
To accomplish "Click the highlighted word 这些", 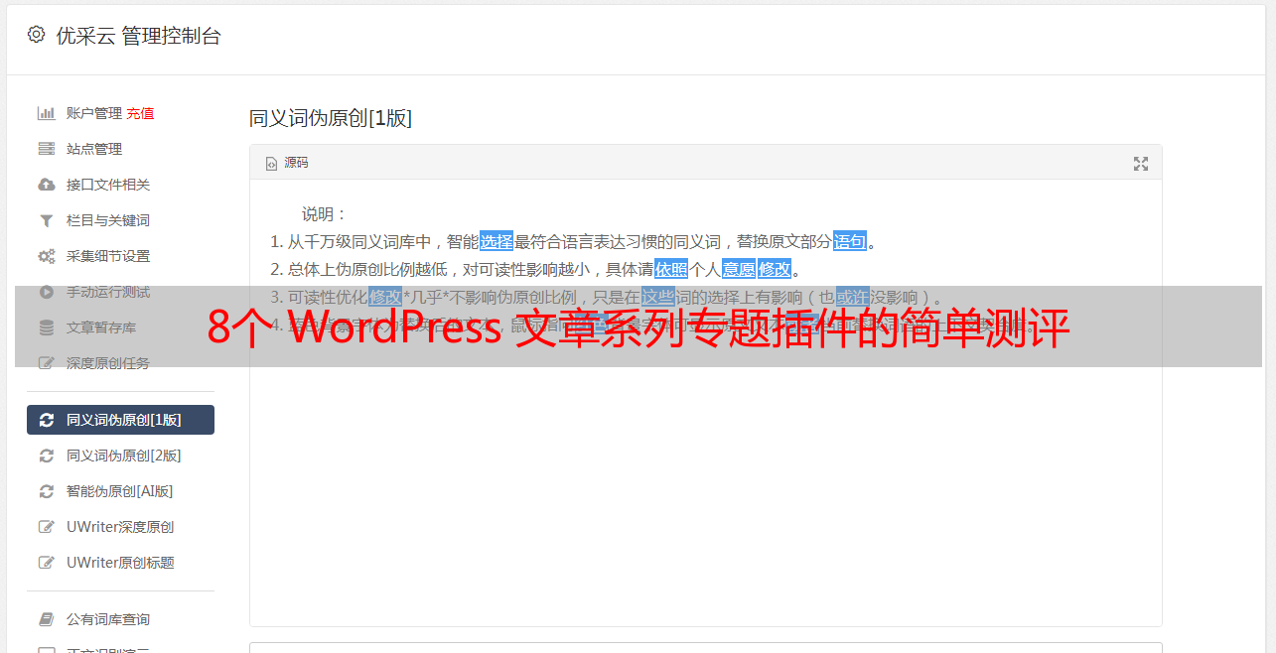I will click(658, 297).
